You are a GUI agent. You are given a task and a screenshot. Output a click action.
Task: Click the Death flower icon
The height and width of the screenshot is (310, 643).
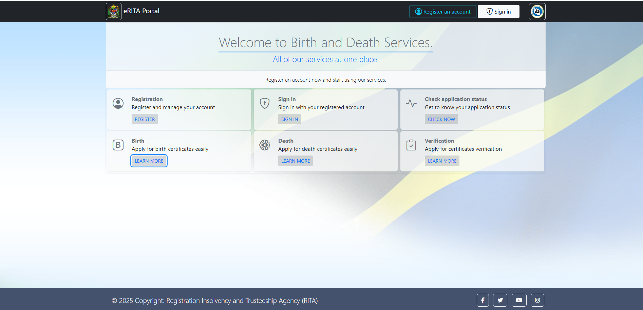pyautogui.click(x=265, y=145)
